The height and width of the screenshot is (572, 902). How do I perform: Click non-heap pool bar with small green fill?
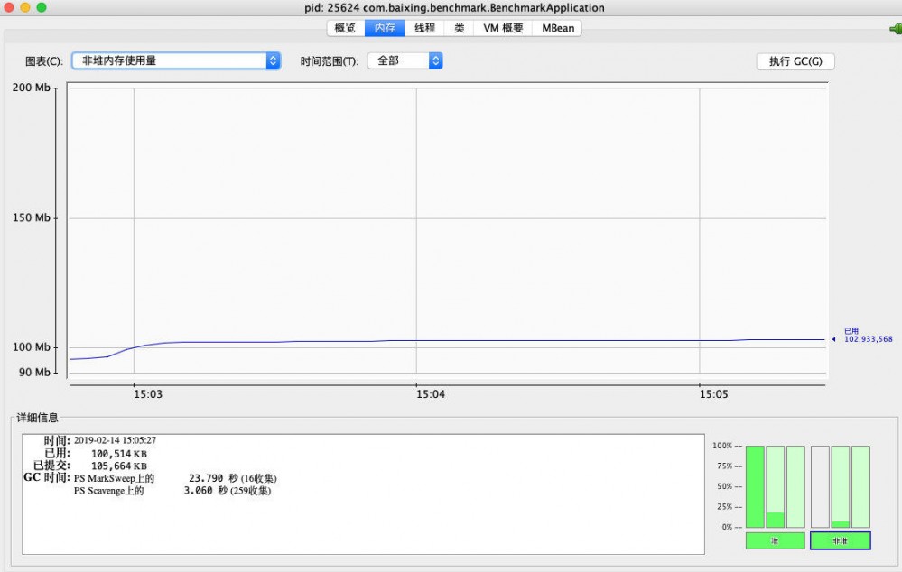[x=841, y=486]
